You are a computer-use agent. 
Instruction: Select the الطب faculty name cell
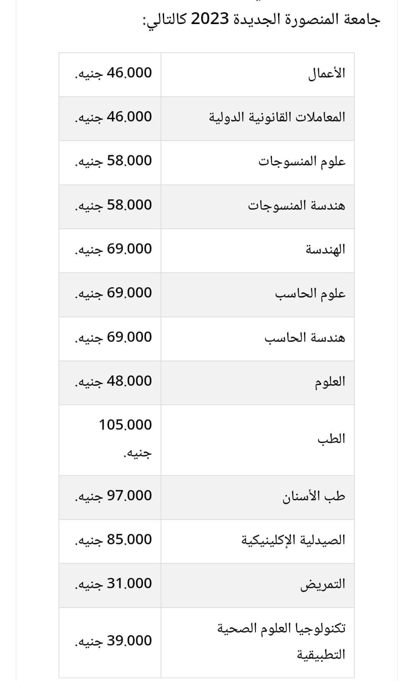[331, 439]
